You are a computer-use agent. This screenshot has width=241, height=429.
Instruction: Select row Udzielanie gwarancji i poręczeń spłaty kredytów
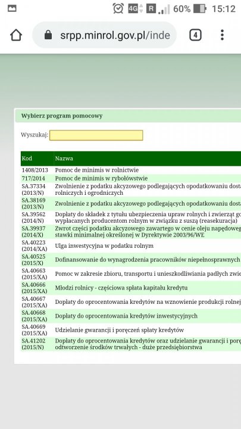pyautogui.click(x=131, y=330)
